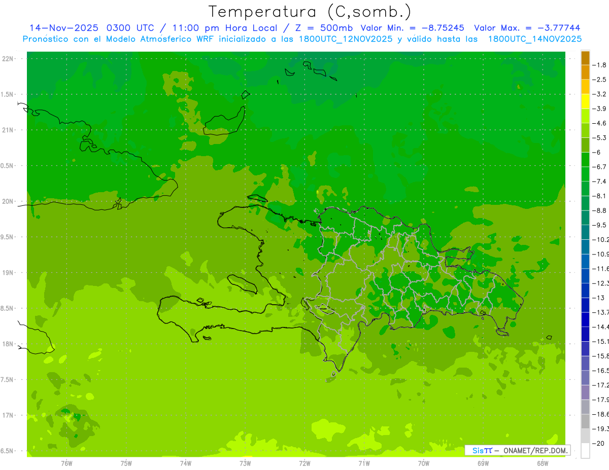Click the '17N' latitude label
The width and height of the screenshot is (609, 470).
(9, 415)
